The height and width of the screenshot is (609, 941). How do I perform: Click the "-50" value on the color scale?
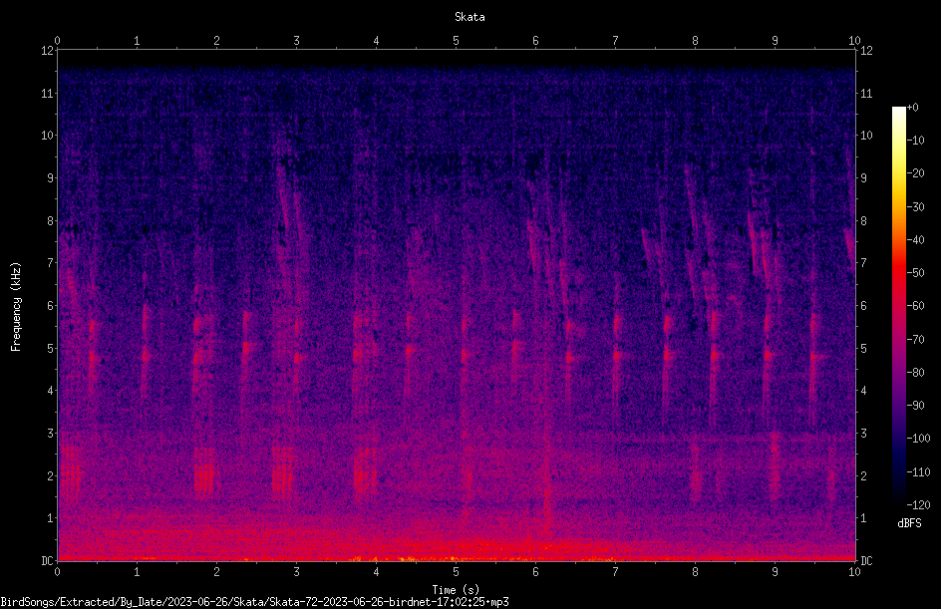coord(916,273)
